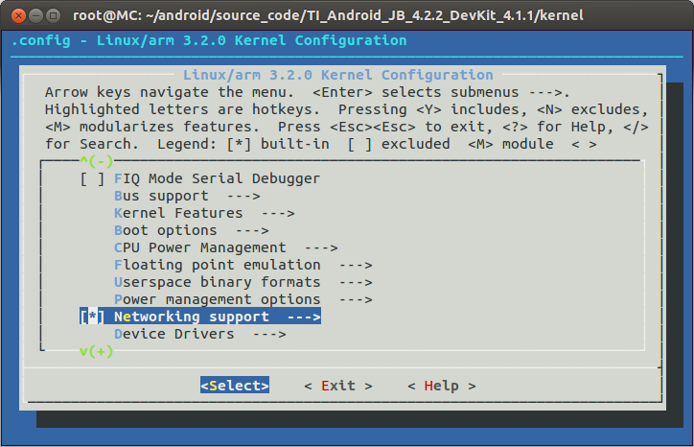Open the Floating point emulation submenu
694x447 pixels.
(243, 266)
